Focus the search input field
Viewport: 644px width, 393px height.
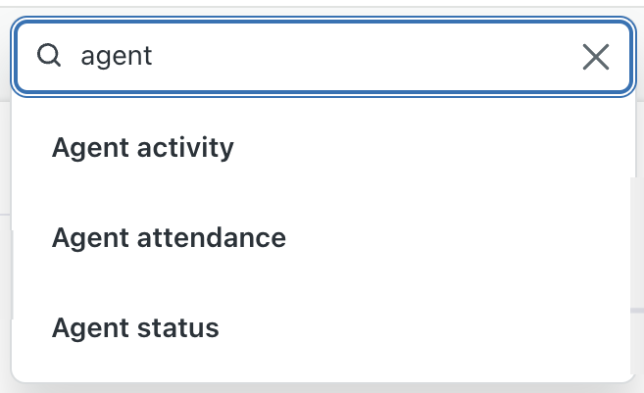[x=323, y=57]
